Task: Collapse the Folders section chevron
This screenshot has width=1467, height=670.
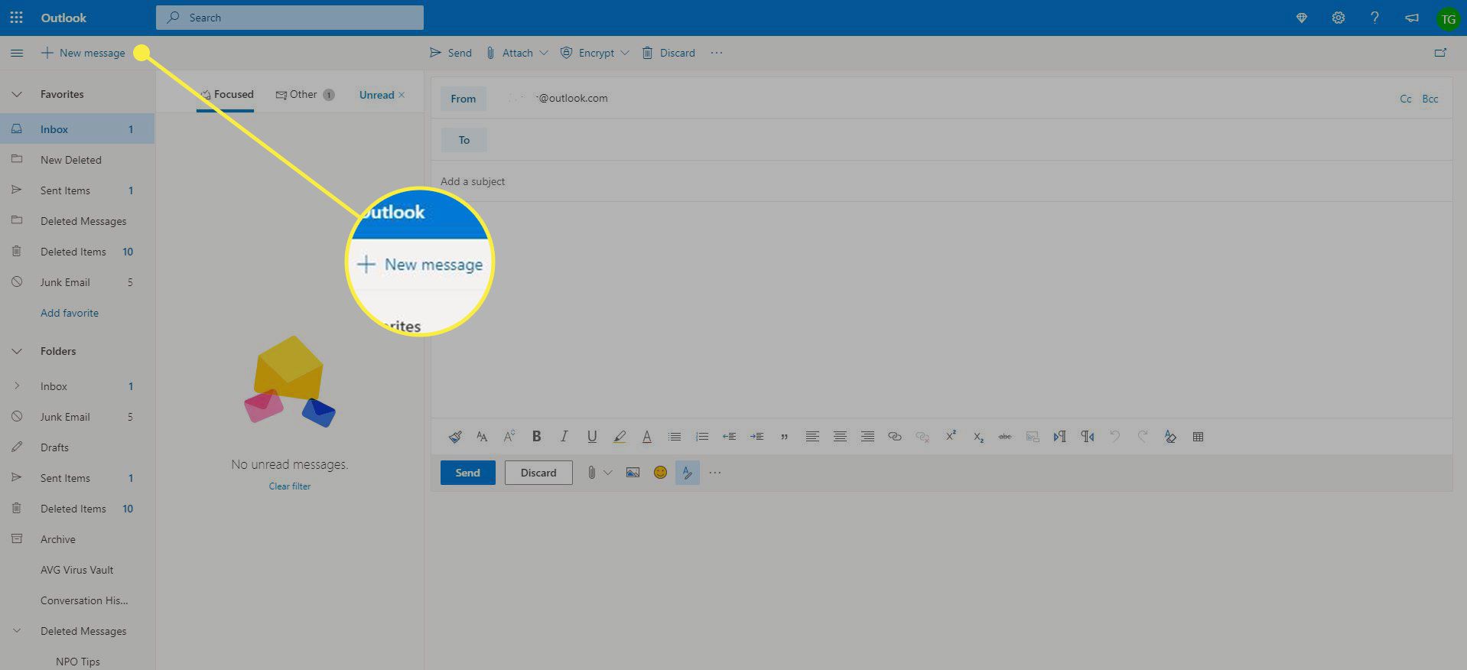Action: click(16, 352)
